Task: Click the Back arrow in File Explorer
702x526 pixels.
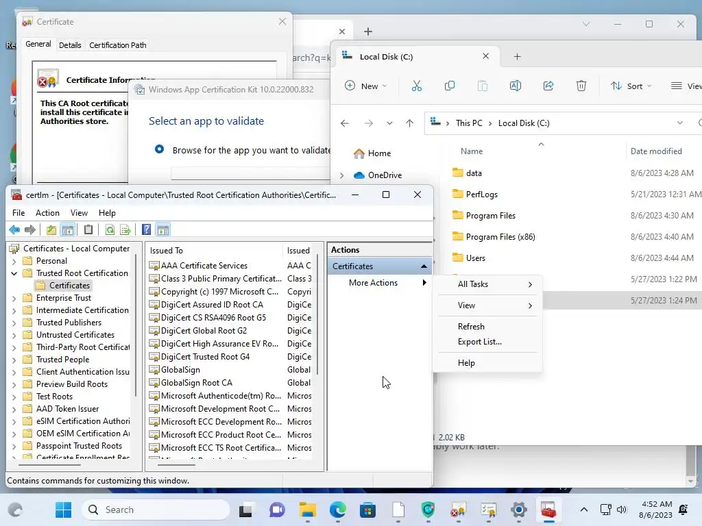Action: click(345, 123)
